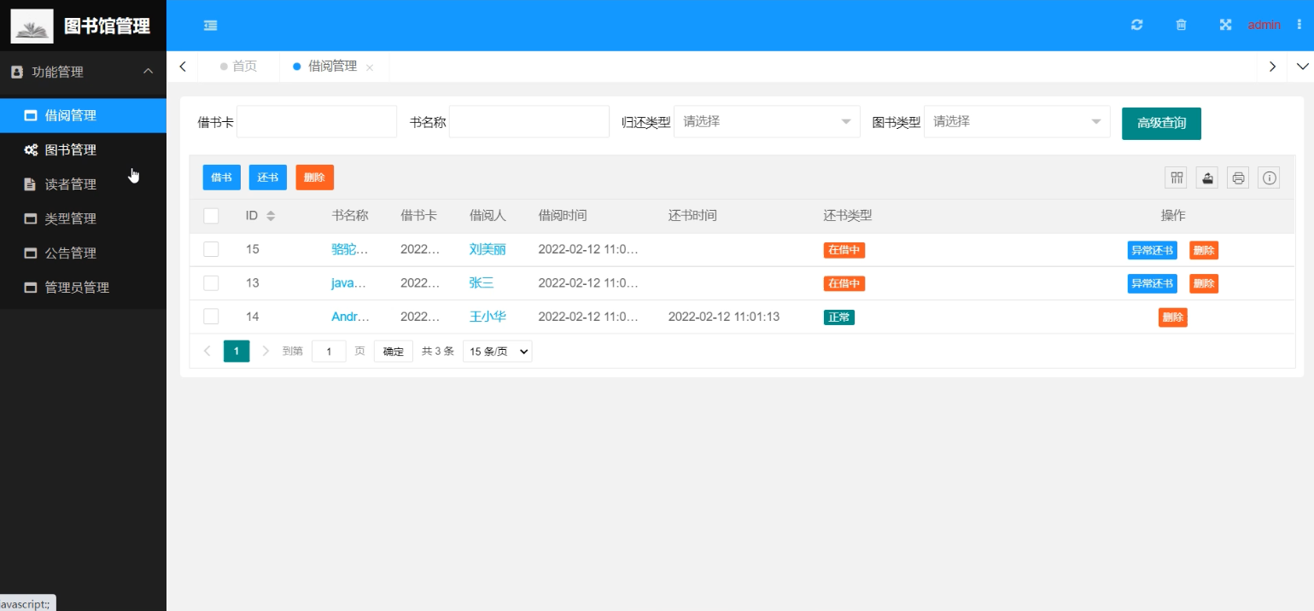1314x611 pixels.
Task: Open 管理员管理 in the sidebar
Action: click(83, 288)
